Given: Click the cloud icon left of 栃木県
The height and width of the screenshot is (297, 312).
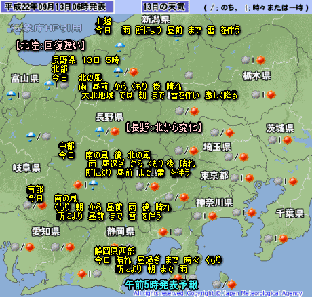Looking at the screenshot, I should point(189,75).
